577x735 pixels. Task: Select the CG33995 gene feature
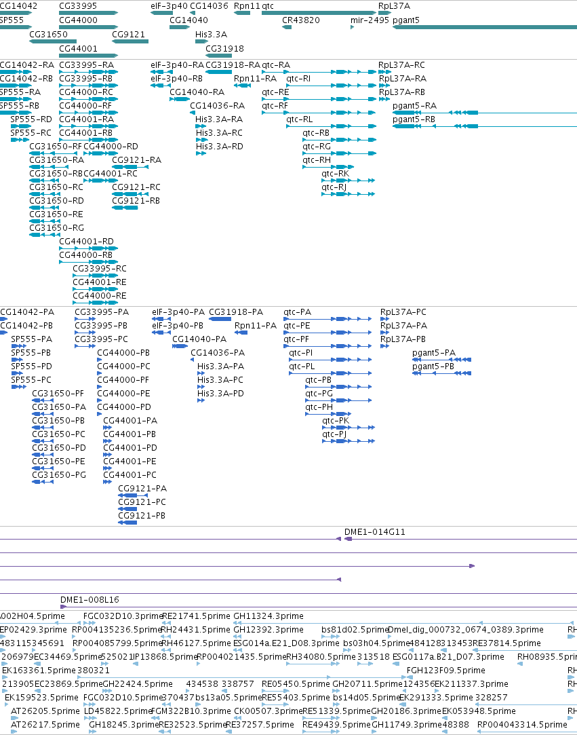click(x=89, y=13)
